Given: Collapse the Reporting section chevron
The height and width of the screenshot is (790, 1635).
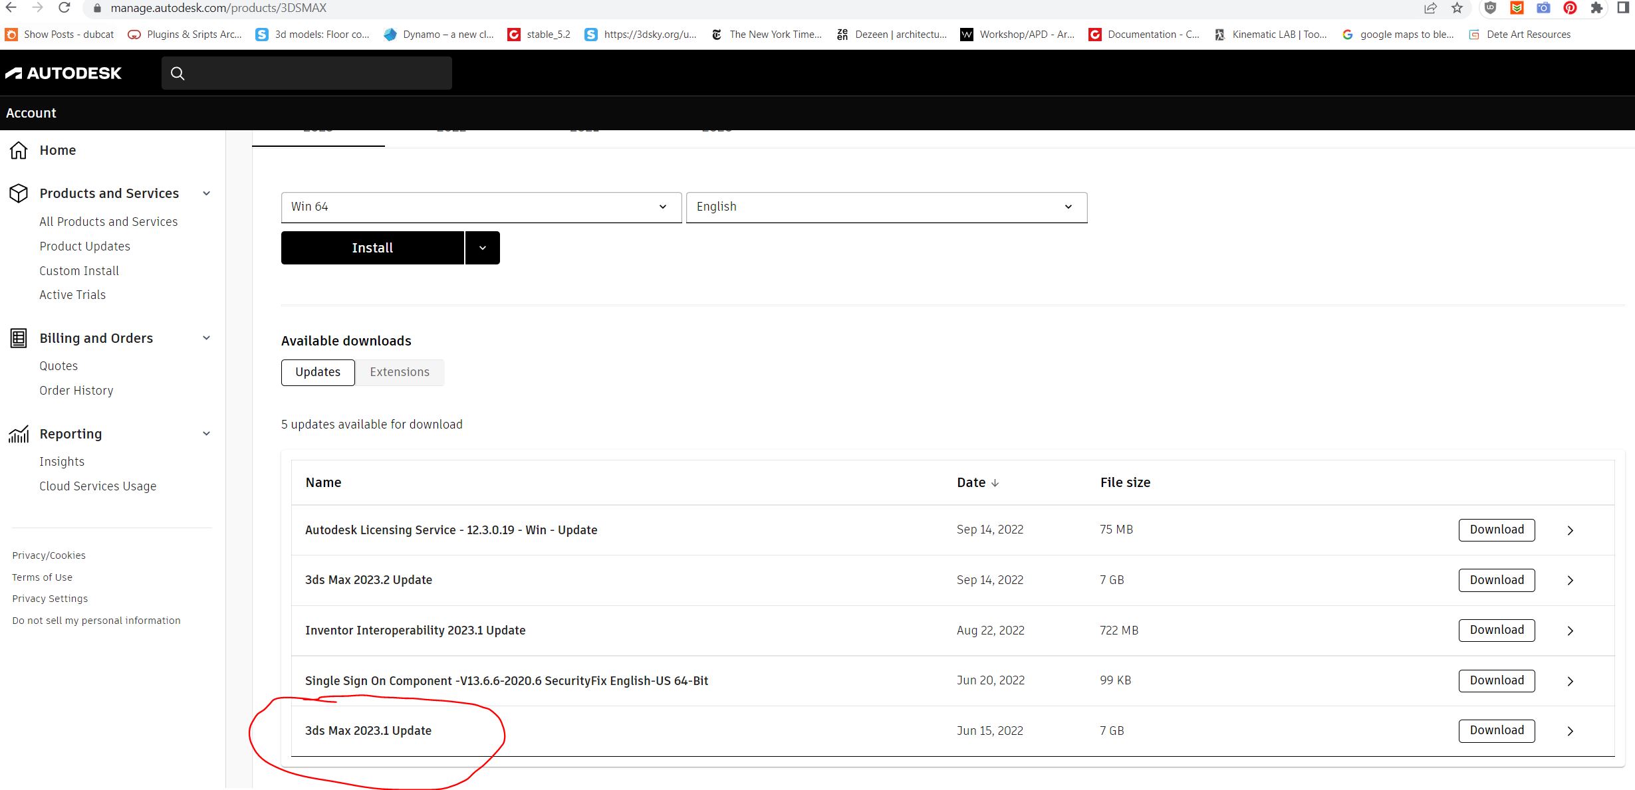Looking at the screenshot, I should tap(206, 434).
